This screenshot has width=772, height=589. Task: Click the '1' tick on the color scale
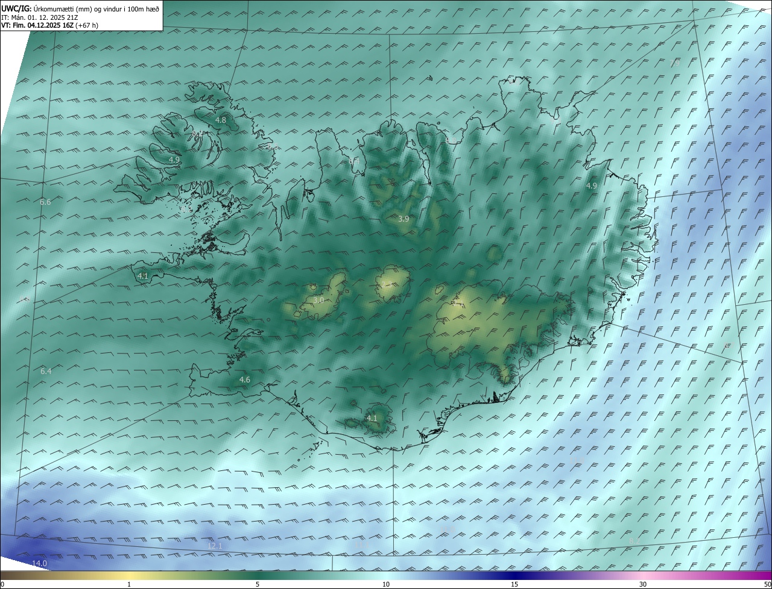[129, 584]
